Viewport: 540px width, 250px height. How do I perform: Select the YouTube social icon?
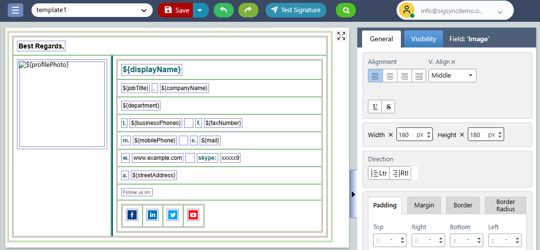pyautogui.click(x=193, y=215)
